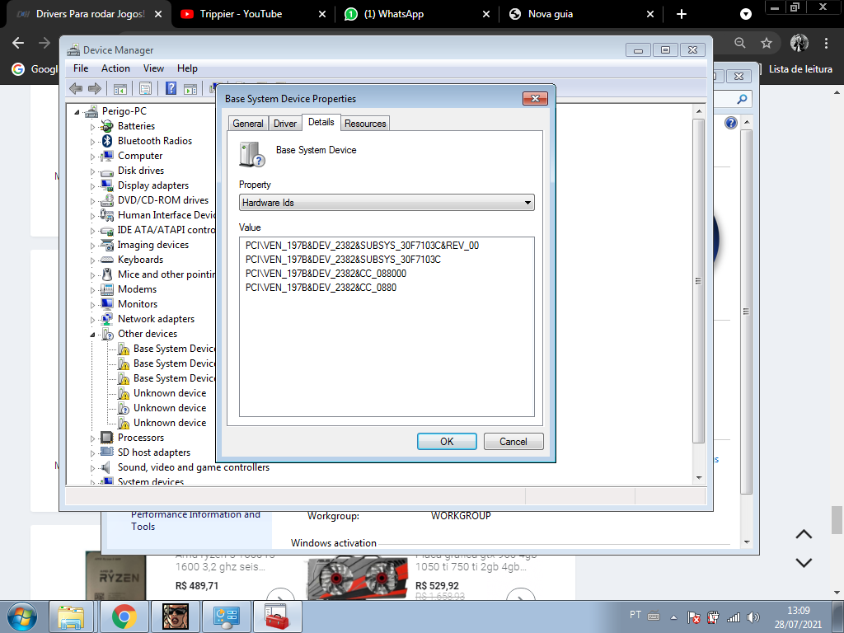Click the Lista de leitura bookmark
Screen dimensions: 844x633
(x=799, y=69)
